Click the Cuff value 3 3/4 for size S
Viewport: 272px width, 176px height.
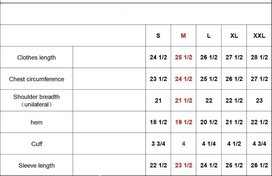[158, 144]
